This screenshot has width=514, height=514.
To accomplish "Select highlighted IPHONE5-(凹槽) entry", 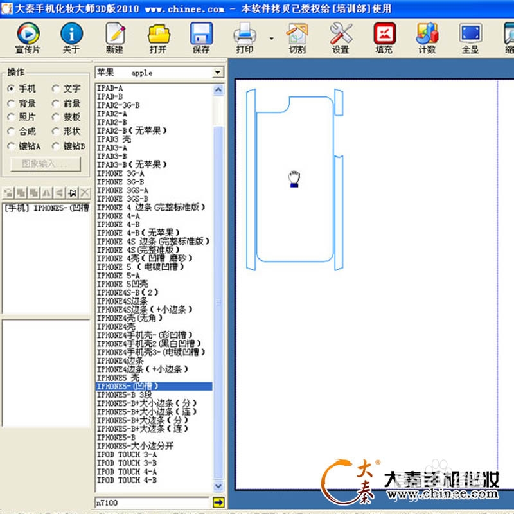I will pos(154,386).
